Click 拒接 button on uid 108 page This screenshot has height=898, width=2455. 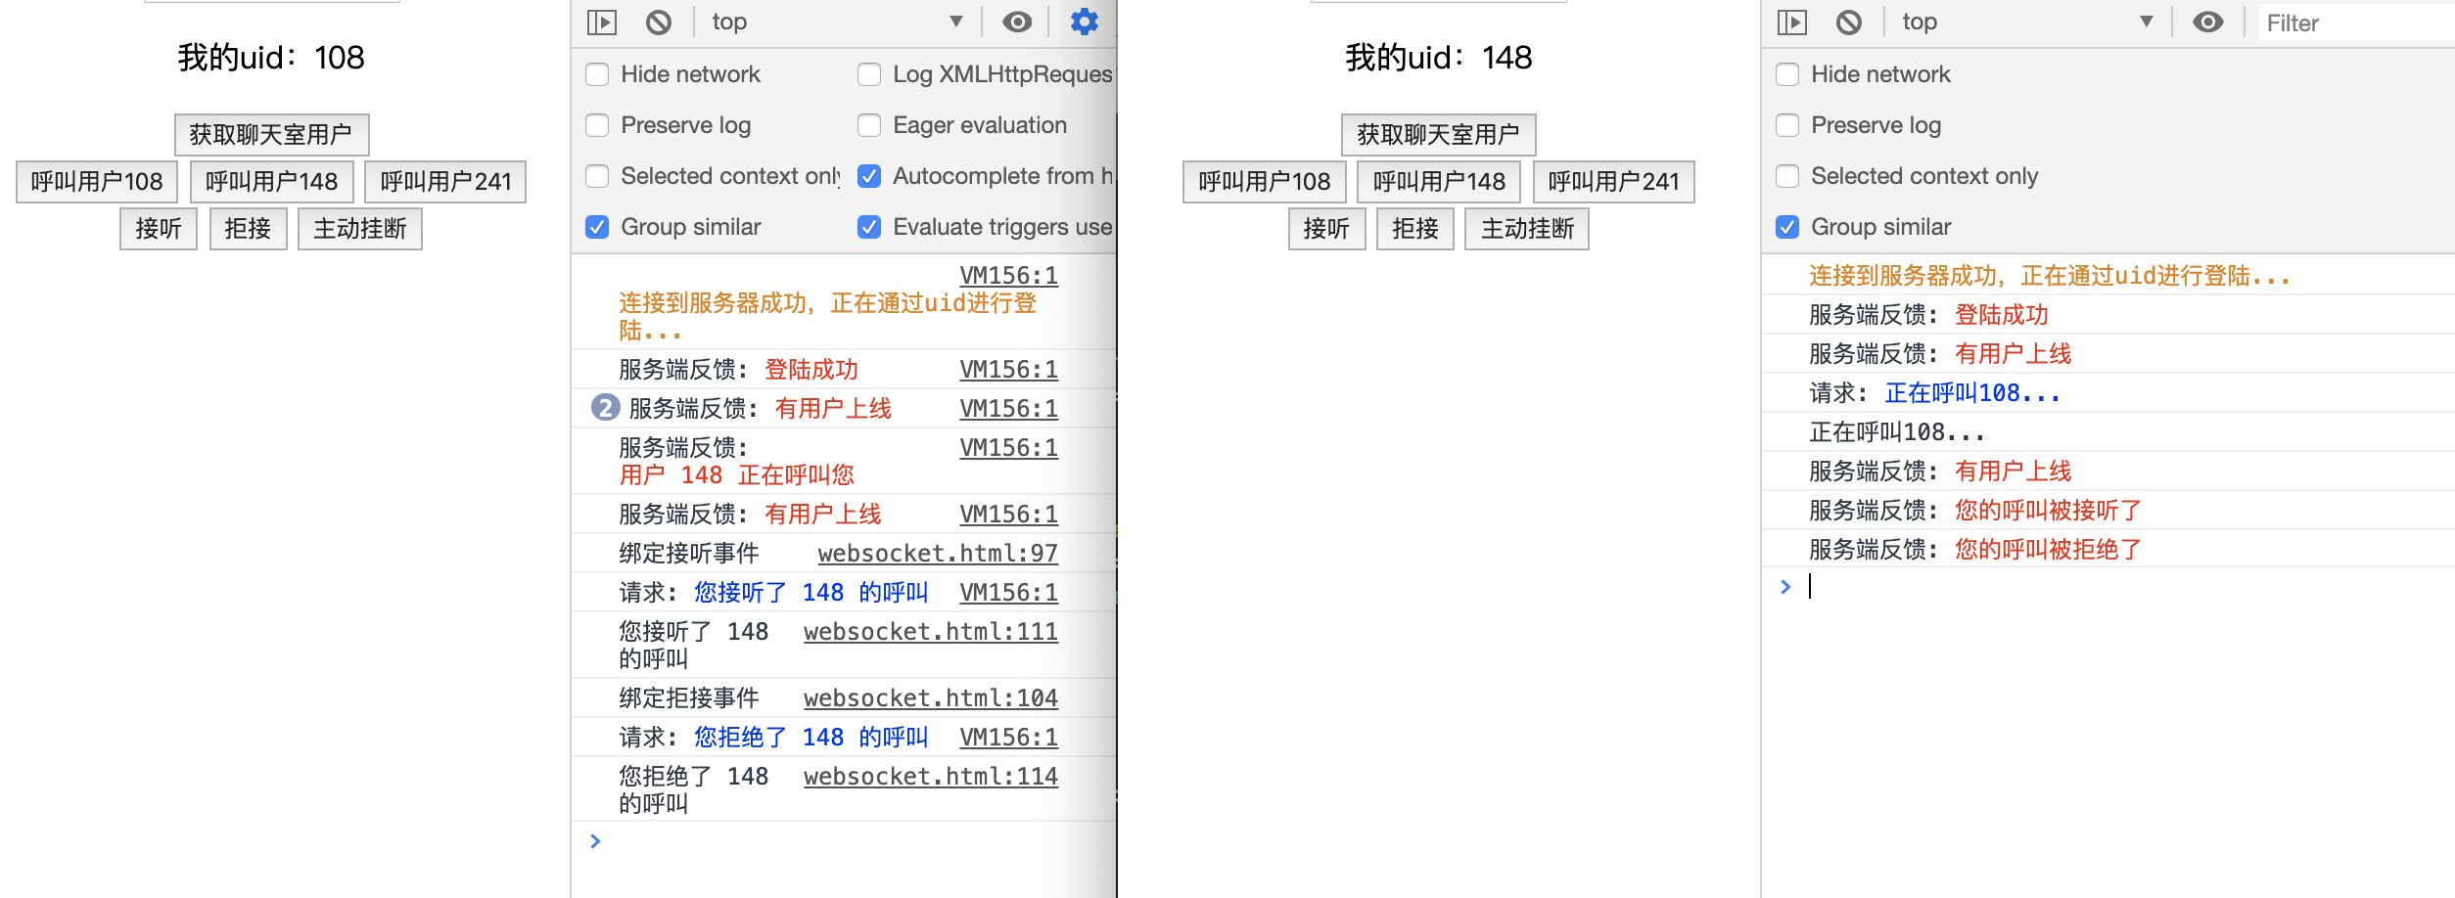(x=248, y=229)
